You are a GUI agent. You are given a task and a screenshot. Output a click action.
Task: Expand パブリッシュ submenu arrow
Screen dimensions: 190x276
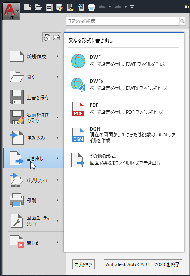coord(57,180)
